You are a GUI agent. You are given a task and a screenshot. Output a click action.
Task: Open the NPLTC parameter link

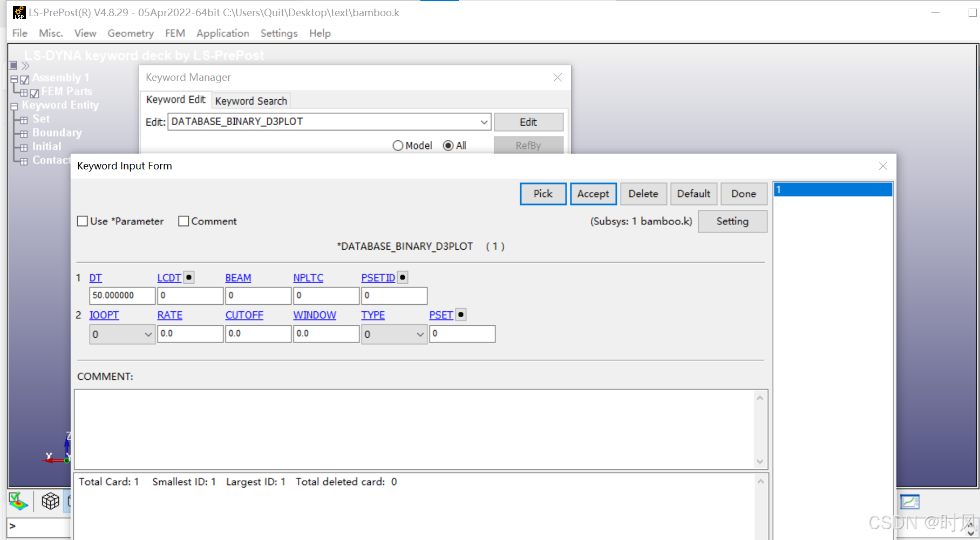(x=308, y=278)
